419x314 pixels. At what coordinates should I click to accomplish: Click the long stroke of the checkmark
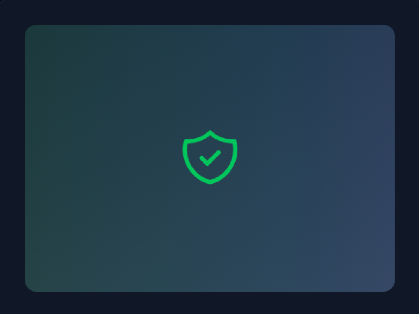214,157
